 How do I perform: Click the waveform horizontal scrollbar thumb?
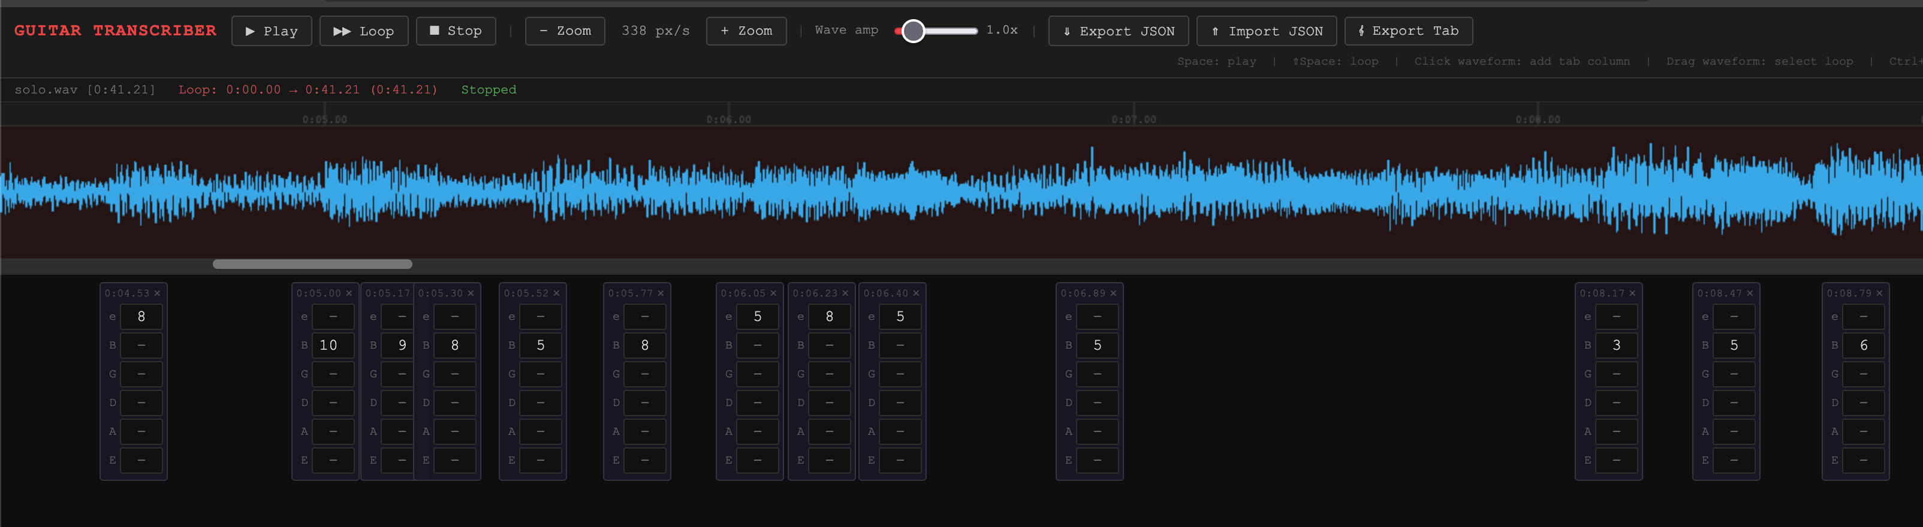coord(312,264)
